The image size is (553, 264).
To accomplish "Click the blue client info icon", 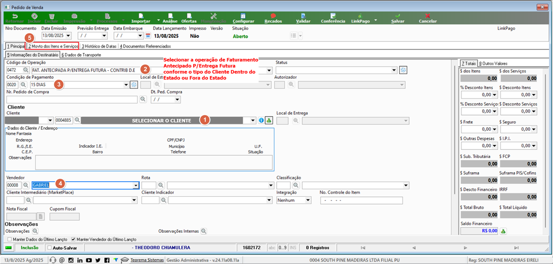I will click(x=262, y=120).
